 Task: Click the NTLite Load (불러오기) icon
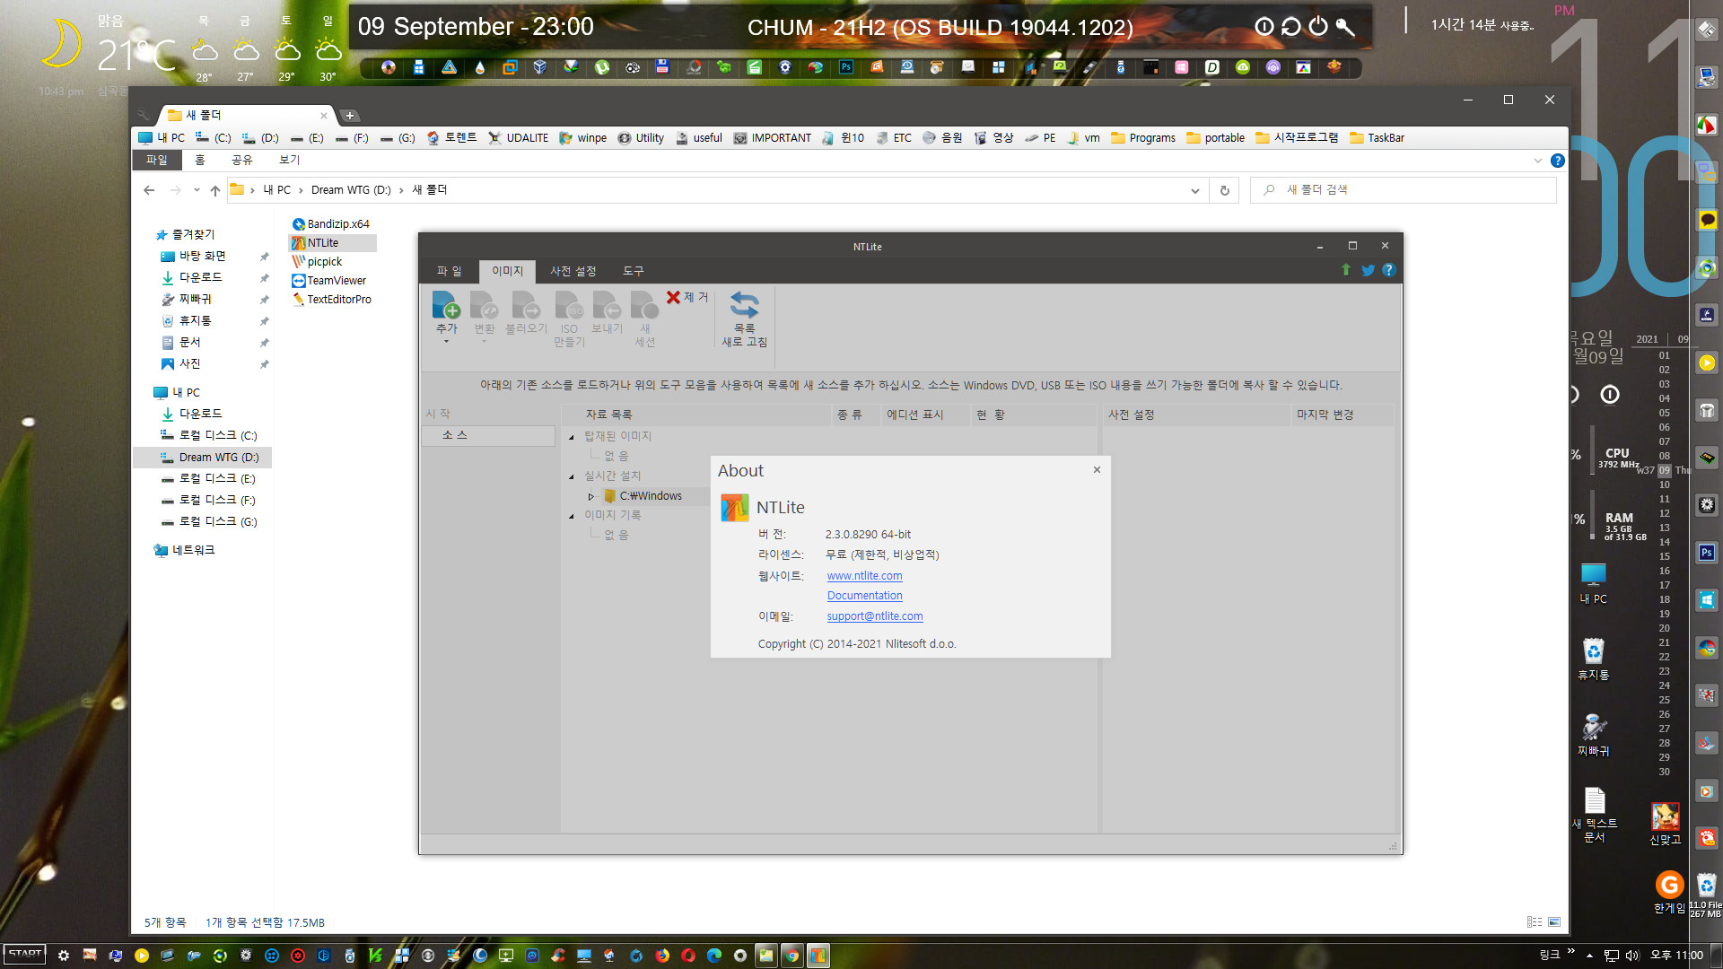click(x=526, y=305)
